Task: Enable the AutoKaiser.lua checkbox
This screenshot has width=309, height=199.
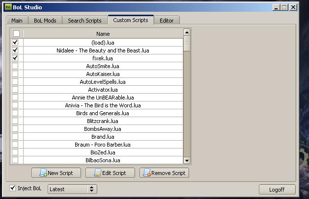Action: point(15,74)
